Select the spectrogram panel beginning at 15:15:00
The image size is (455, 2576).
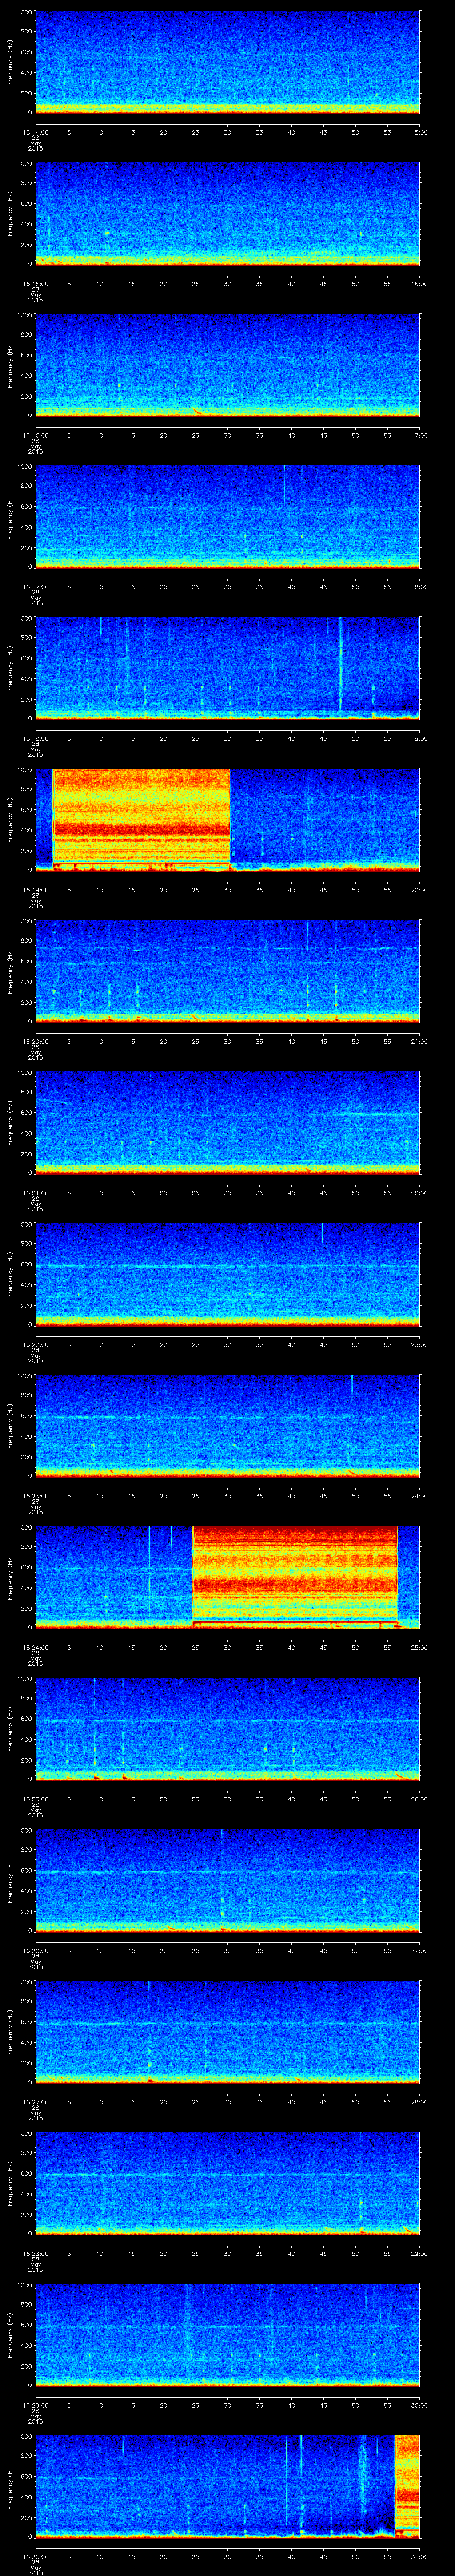(x=227, y=214)
